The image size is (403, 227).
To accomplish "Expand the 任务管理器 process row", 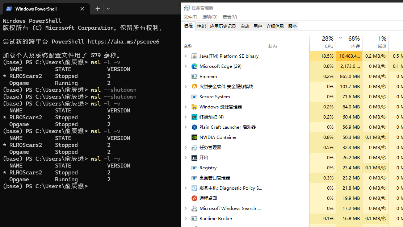I will tap(185, 148).
